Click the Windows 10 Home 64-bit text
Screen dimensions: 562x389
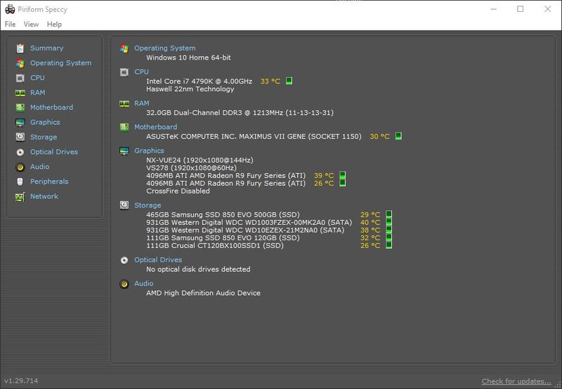pyautogui.click(x=188, y=57)
